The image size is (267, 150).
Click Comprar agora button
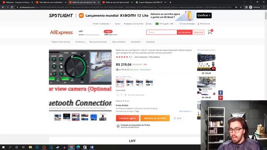(x=127, y=118)
